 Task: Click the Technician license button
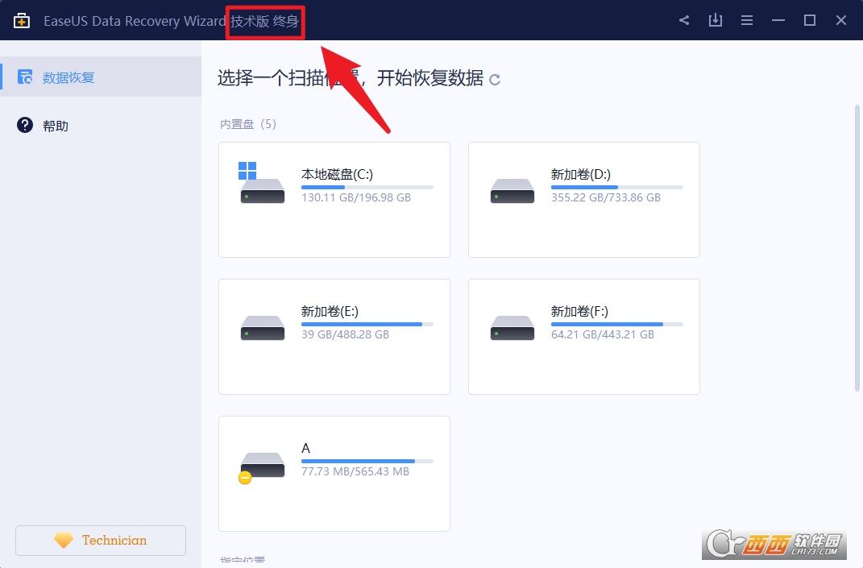(101, 541)
